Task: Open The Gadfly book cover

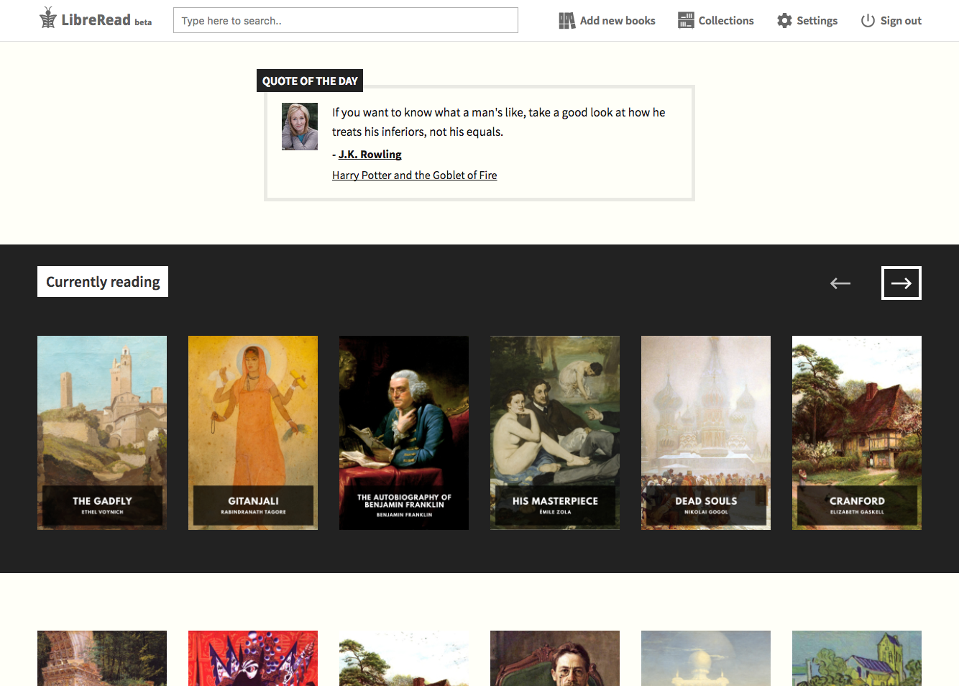Action: (x=101, y=432)
